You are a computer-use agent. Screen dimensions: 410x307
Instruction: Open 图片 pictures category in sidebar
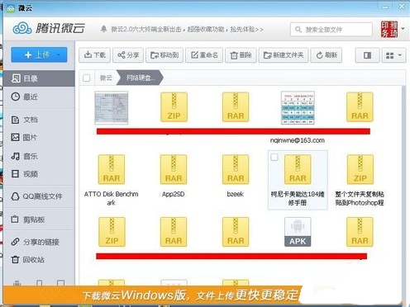point(39,137)
